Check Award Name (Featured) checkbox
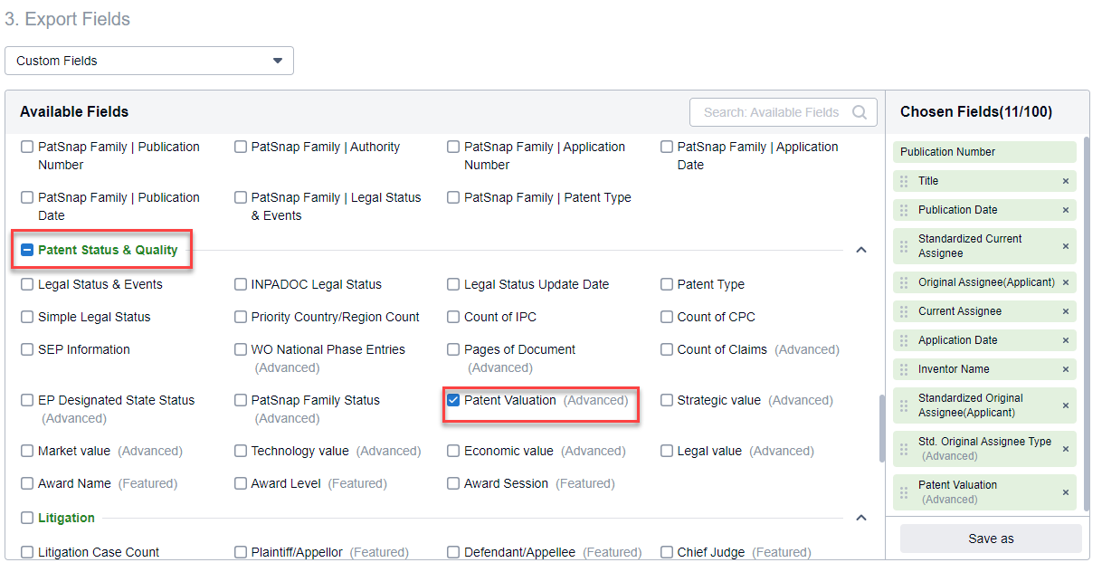The image size is (1102, 572). 26,482
